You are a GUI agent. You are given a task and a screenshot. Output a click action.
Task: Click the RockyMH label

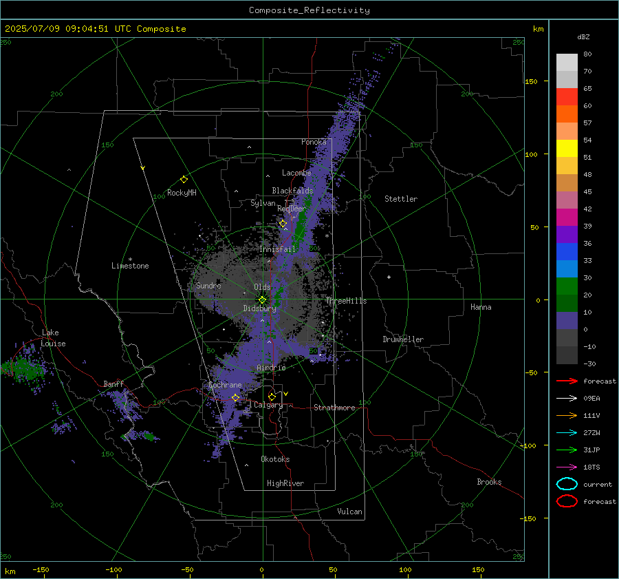tap(182, 193)
